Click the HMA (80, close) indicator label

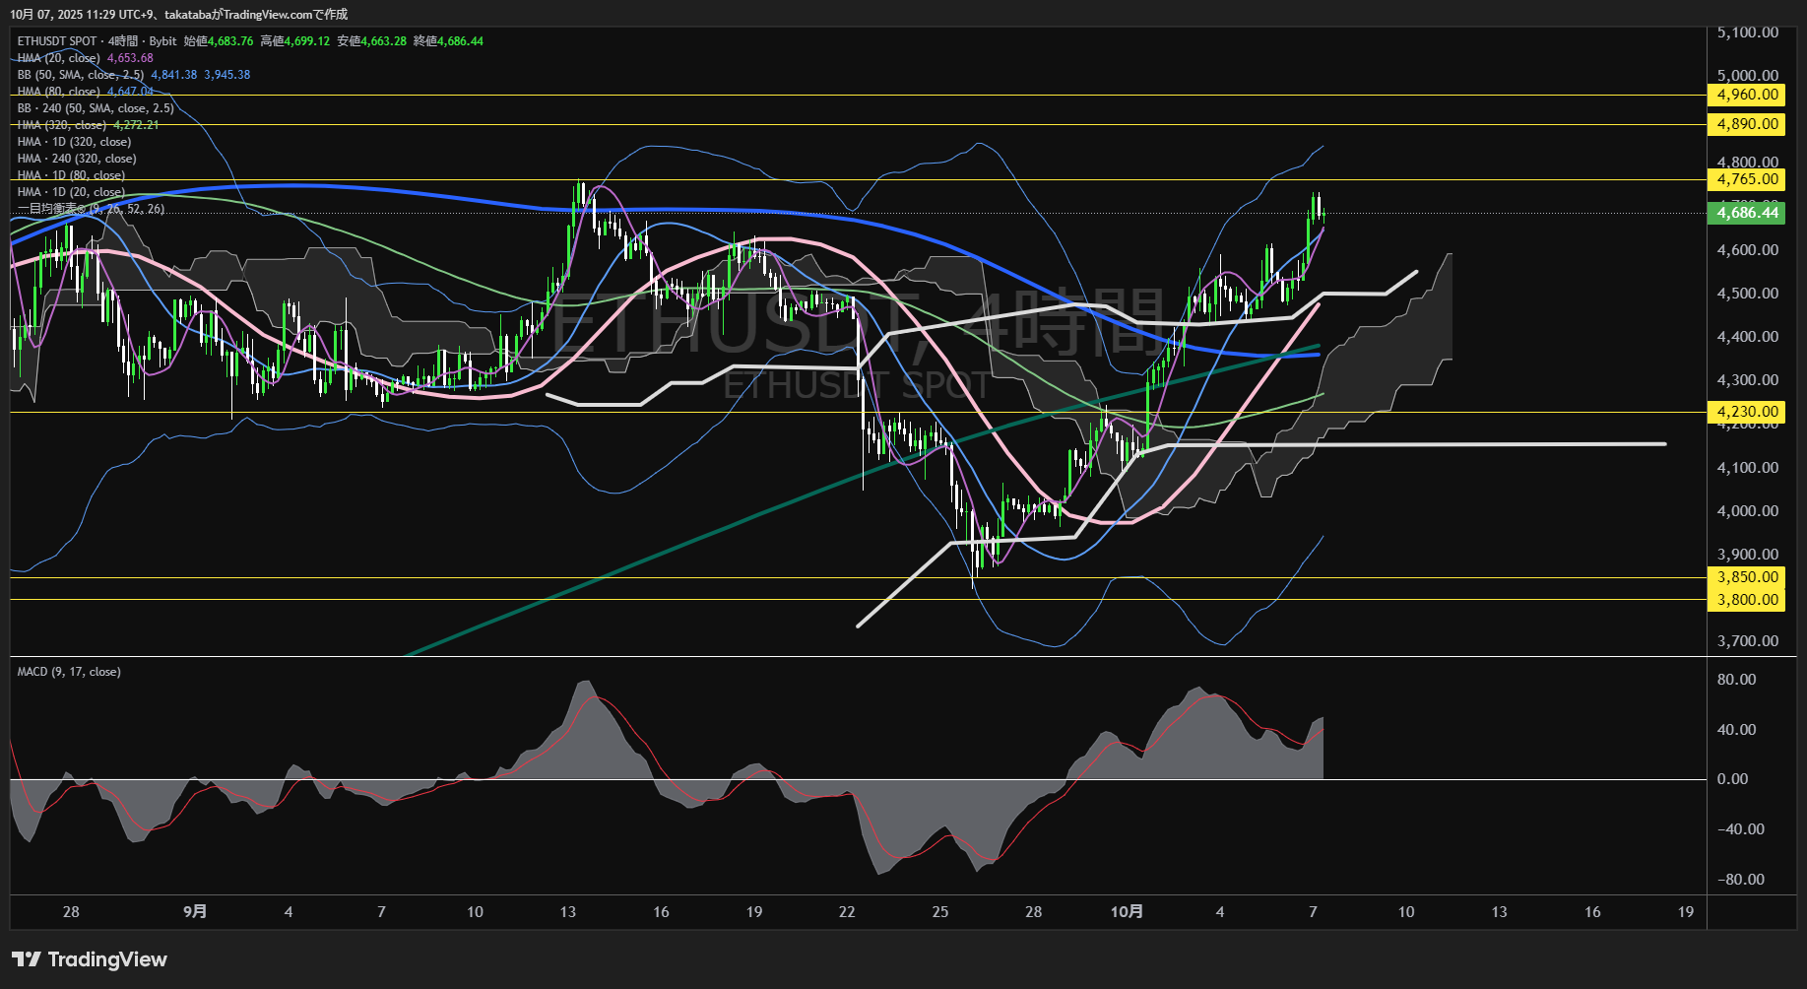(x=59, y=92)
